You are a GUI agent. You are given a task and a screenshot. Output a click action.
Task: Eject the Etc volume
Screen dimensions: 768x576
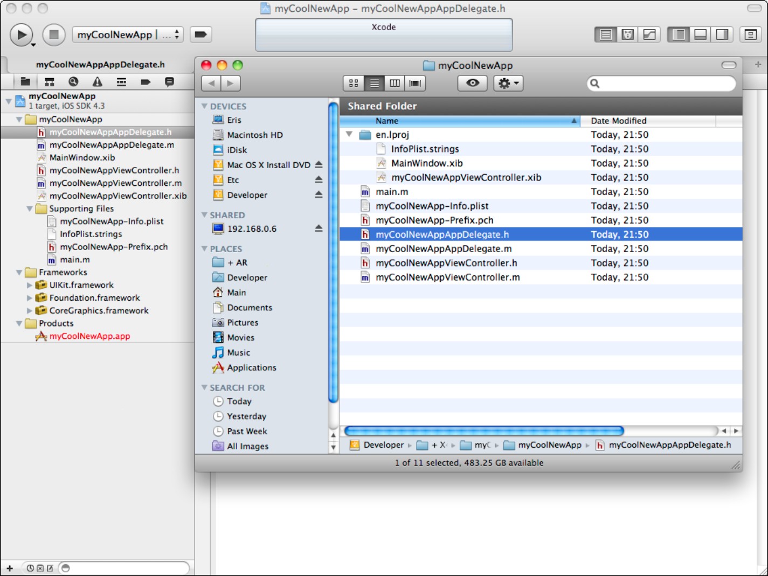tap(319, 180)
